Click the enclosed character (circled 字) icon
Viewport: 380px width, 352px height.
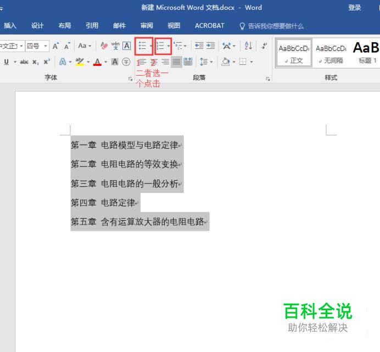[126, 62]
